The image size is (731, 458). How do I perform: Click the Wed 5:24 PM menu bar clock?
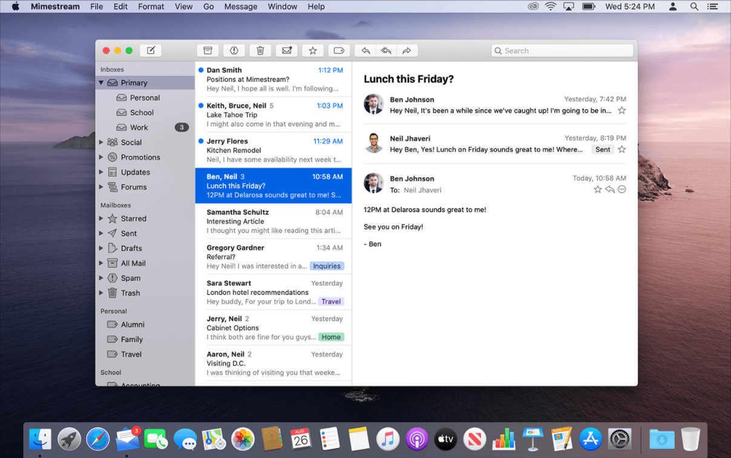coord(630,7)
